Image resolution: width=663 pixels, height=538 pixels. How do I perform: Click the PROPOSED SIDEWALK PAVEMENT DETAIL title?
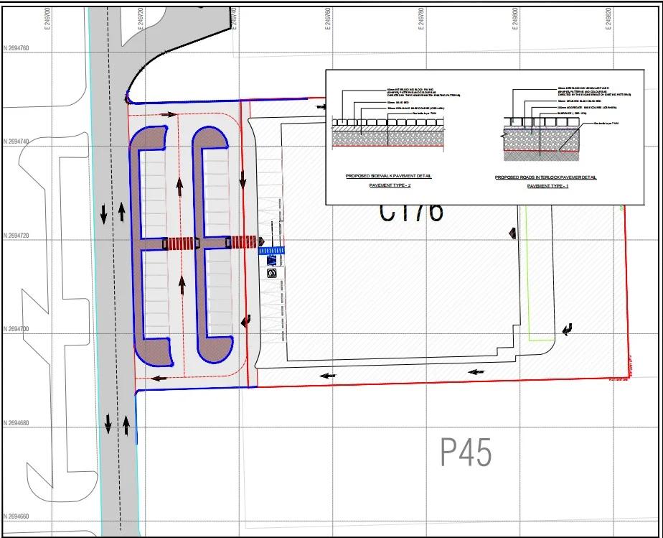point(388,175)
